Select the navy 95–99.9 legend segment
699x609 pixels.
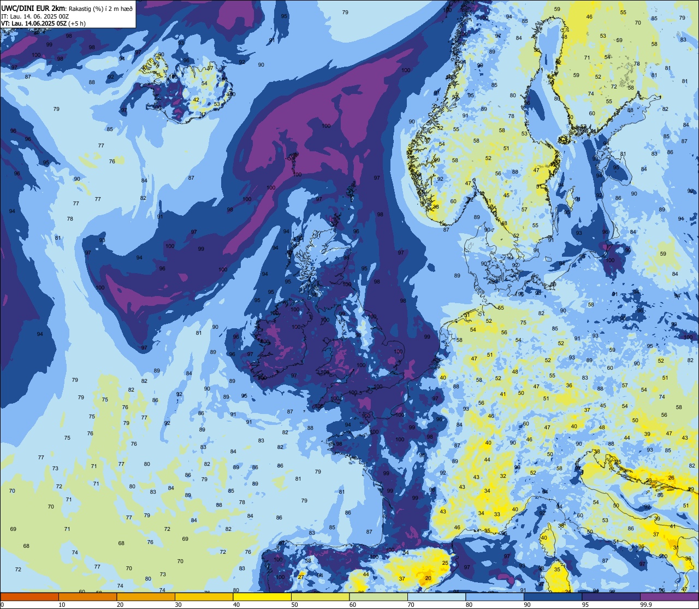(611, 596)
